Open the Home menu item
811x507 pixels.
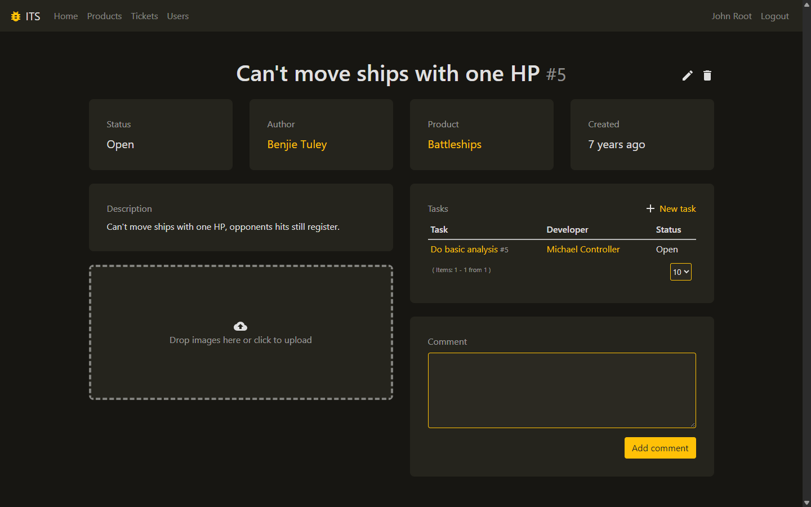[x=66, y=16]
